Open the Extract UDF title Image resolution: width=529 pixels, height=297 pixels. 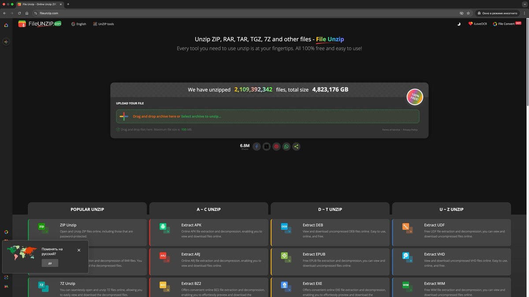point(434,225)
